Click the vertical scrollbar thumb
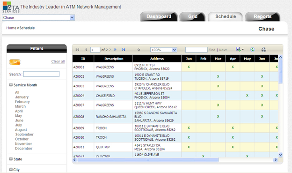 click(280, 71)
